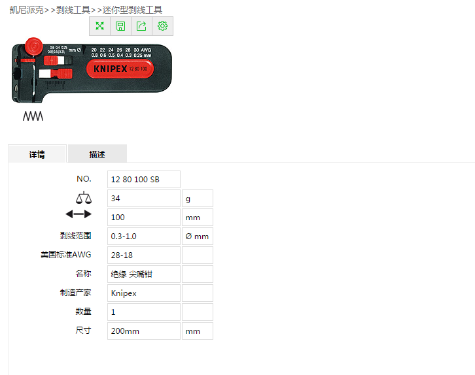Click 剥线工具 in the breadcrumb
Screen dimensions: 475x375
[73, 10]
